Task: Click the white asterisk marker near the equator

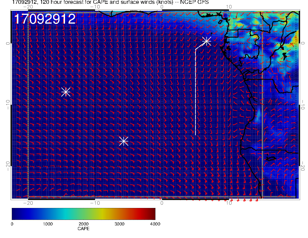Action: (206, 41)
